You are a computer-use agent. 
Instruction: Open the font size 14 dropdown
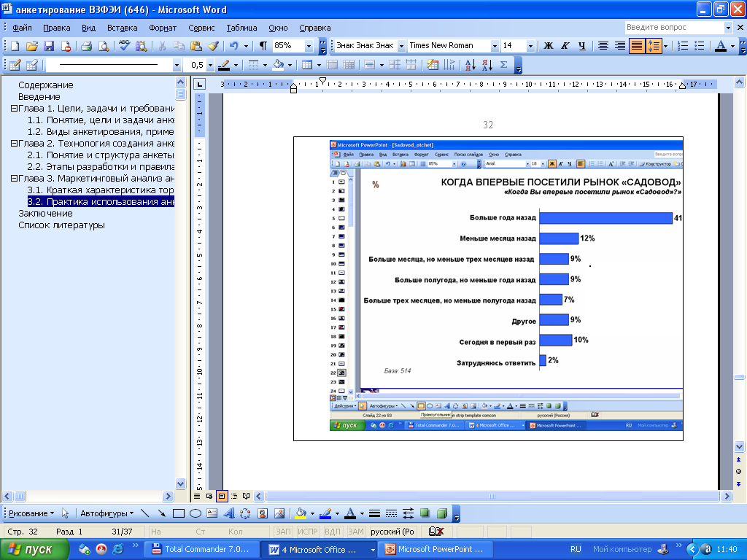coord(530,46)
